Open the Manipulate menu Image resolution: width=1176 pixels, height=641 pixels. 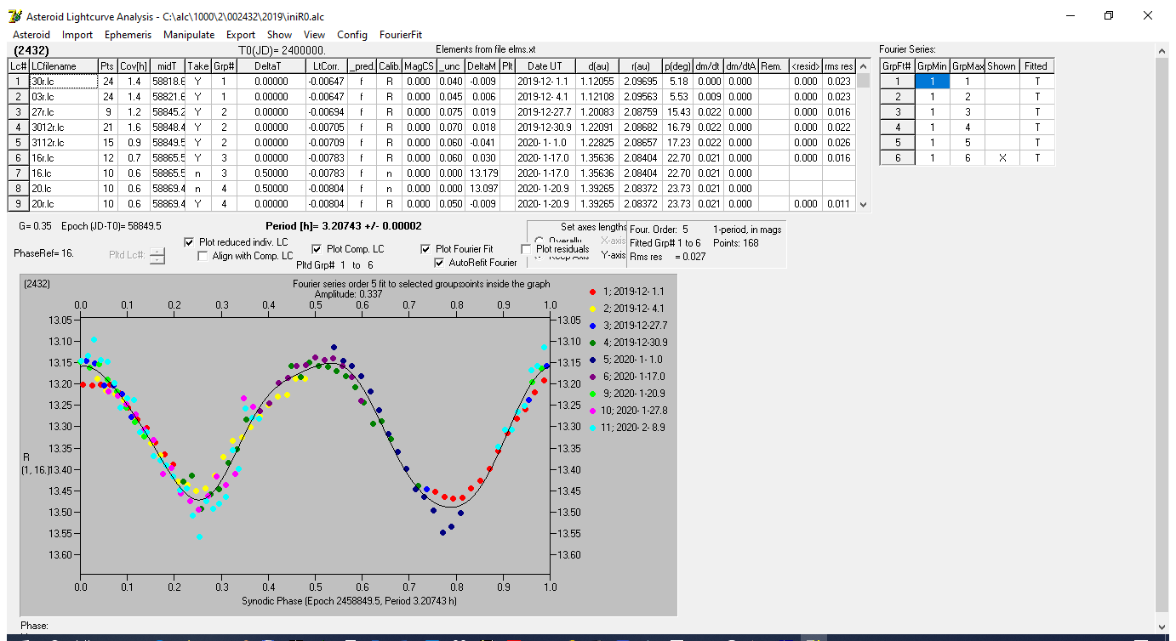tap(189, 35)
